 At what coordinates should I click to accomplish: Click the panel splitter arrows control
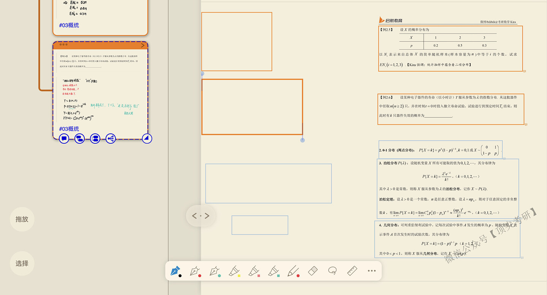[x=201, y=216]
